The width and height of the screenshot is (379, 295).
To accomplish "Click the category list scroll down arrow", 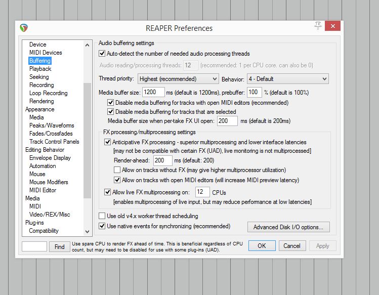I will click(87, 231).
